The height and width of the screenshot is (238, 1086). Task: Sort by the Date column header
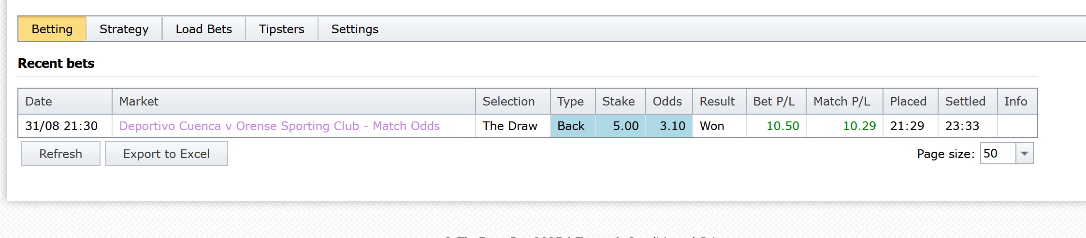[39, 102]
